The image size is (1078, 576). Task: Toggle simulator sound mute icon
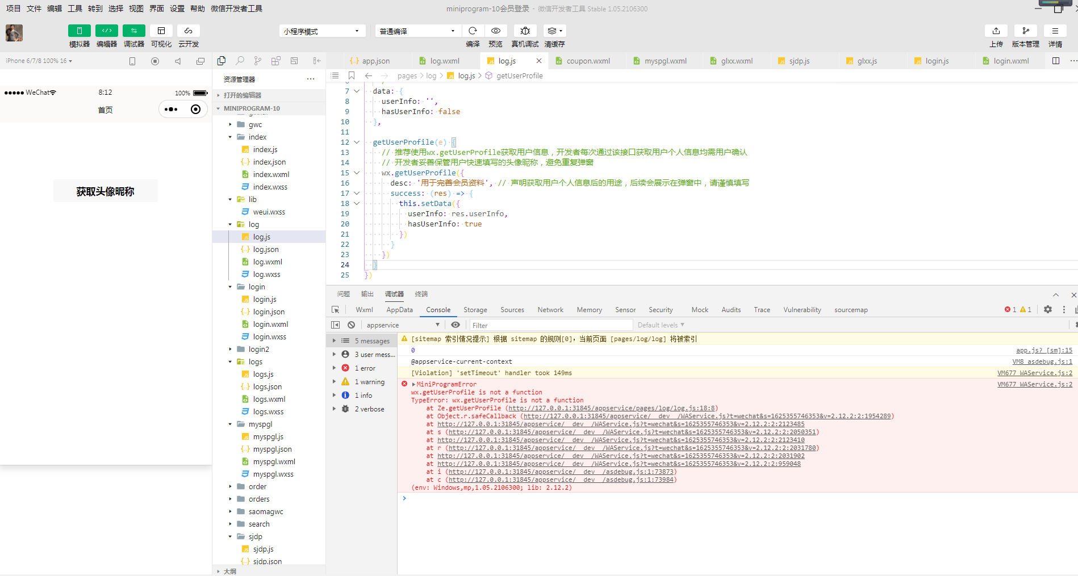pos(178,61)
